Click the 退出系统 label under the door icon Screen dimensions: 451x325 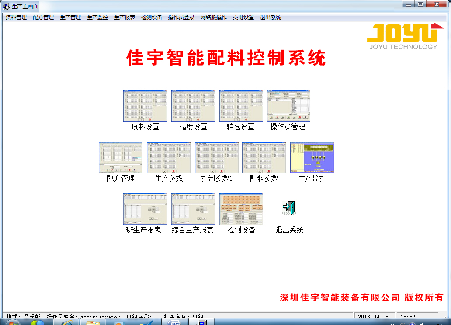tap(290, 230)
